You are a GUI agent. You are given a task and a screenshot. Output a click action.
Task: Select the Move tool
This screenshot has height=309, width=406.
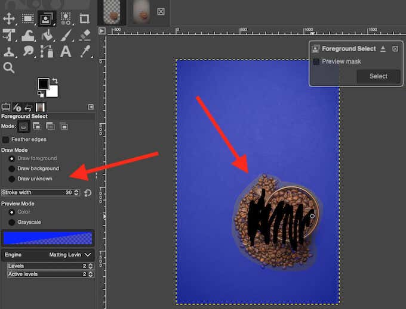click(x=9, y=18)
